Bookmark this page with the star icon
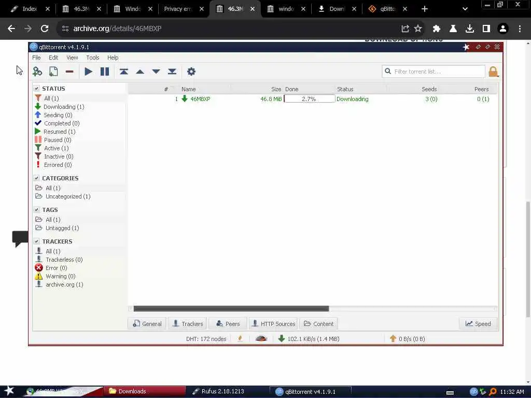 click(x=418, y=29)
